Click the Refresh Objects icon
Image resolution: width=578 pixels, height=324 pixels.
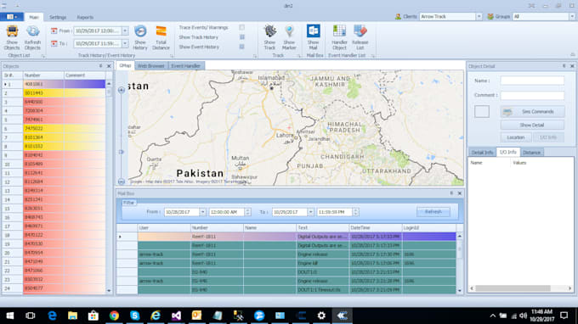tap(32, 31)
